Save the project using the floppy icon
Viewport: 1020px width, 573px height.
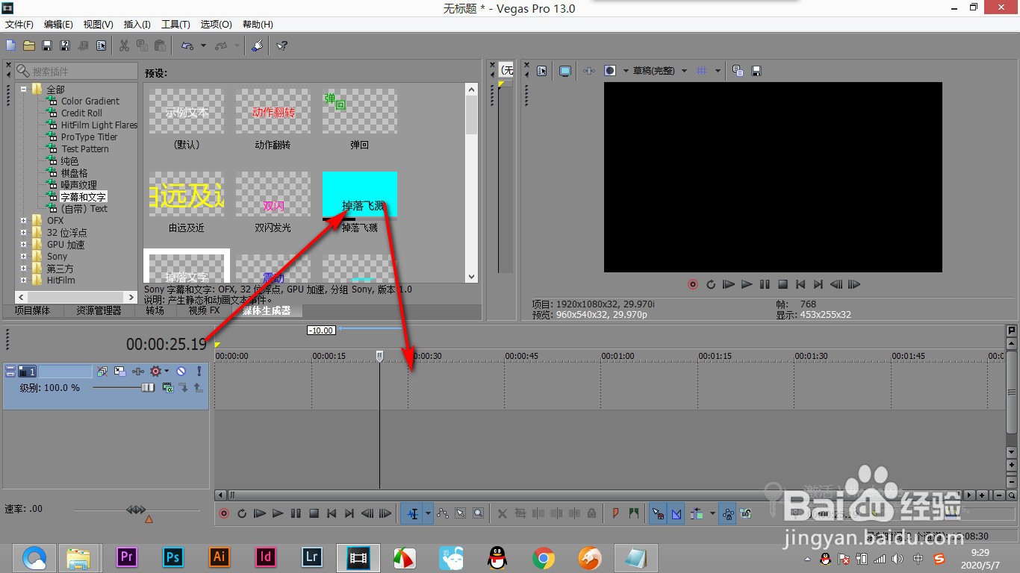tap(47, 46)
